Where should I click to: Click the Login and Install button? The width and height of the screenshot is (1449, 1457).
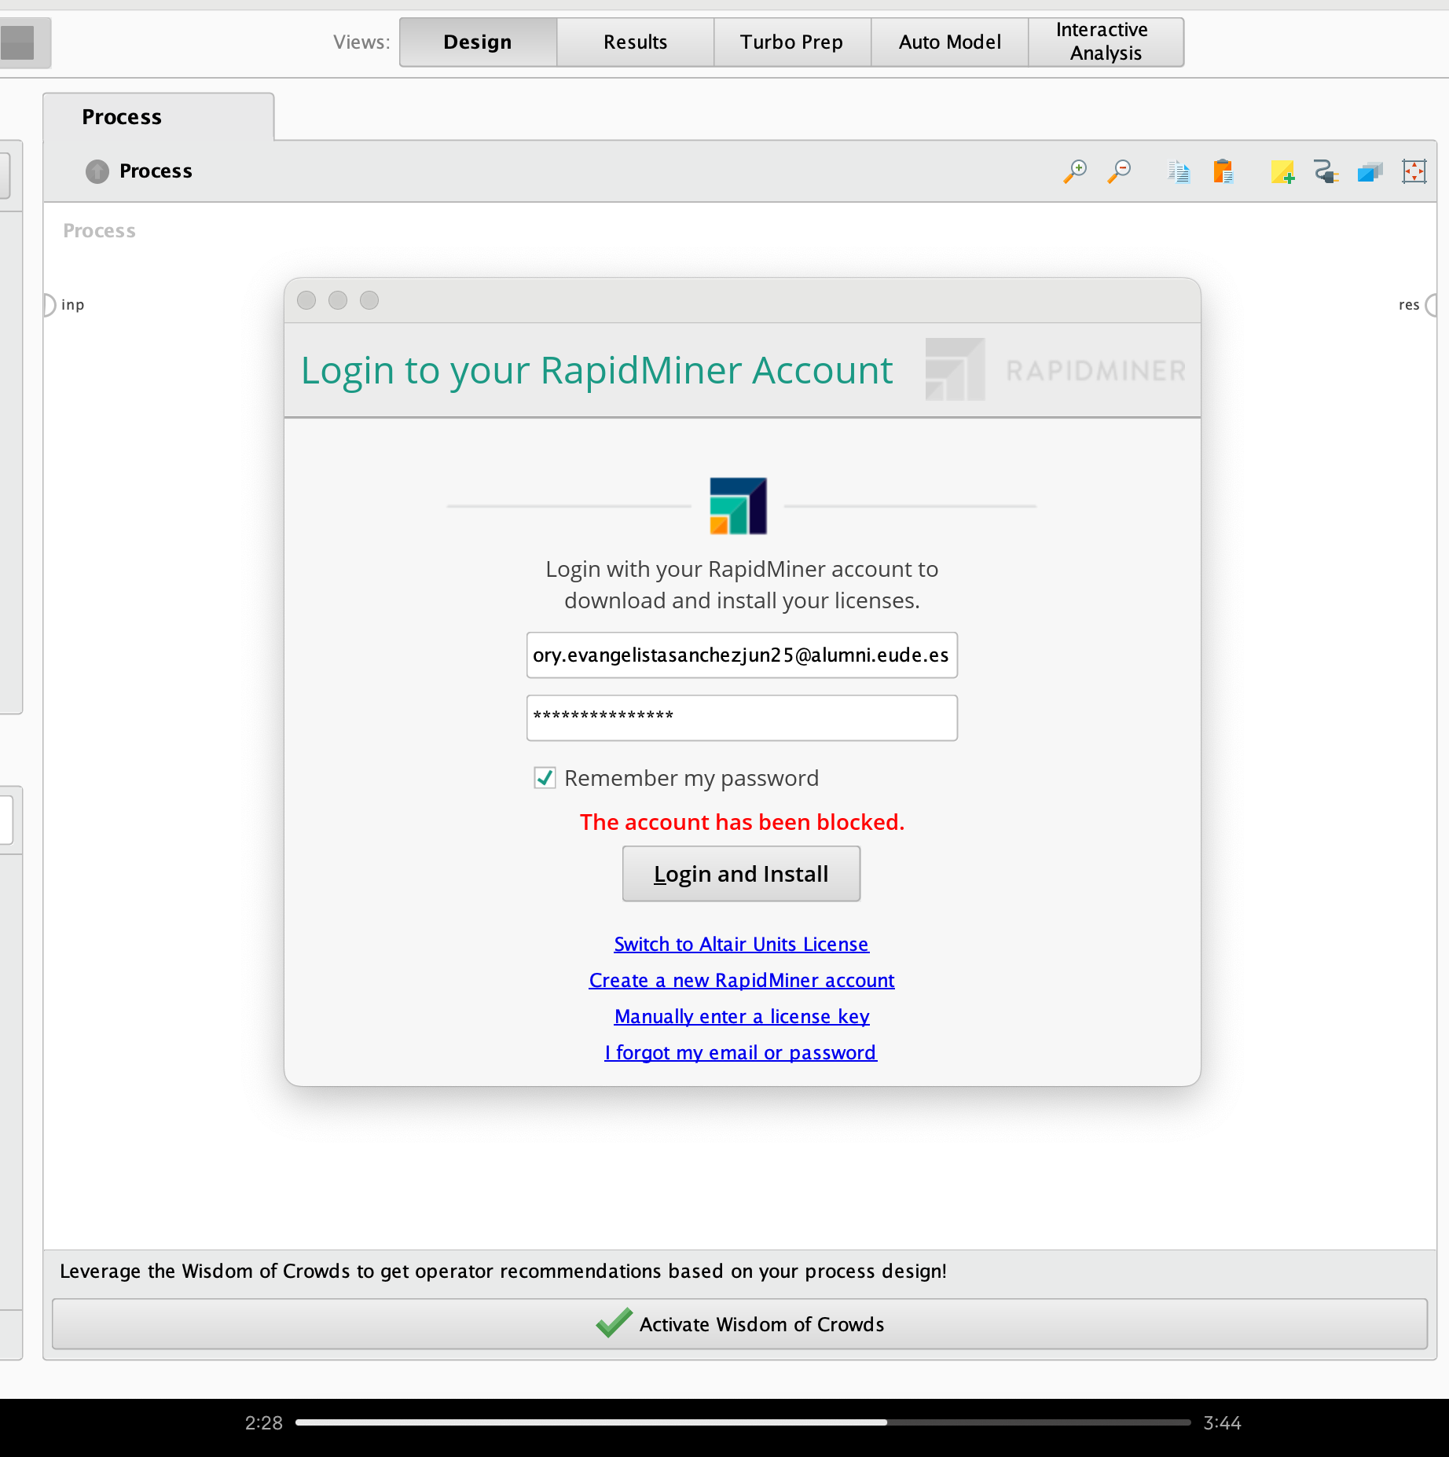coord(741,874)
